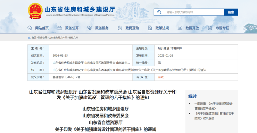
Task: Click the 标题 row's document title text
Action: click(129, 70)
